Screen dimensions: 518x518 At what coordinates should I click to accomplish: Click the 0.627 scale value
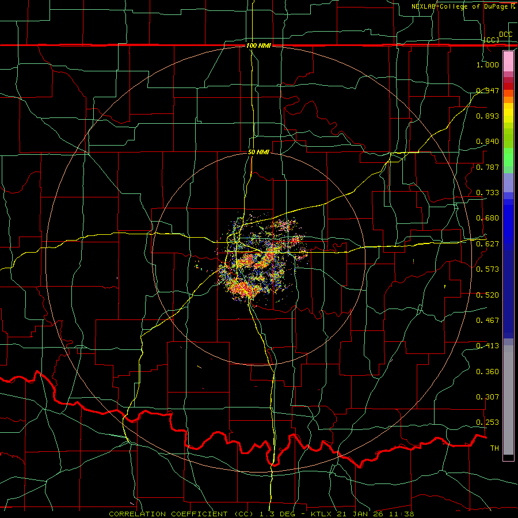[x=487, y=243]
